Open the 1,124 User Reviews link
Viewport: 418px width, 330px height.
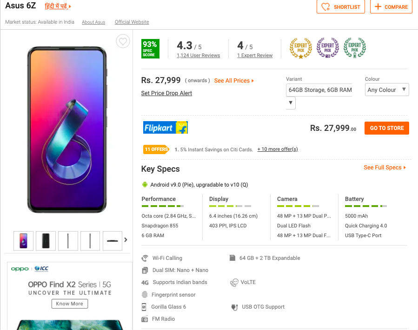coord(198,56)
